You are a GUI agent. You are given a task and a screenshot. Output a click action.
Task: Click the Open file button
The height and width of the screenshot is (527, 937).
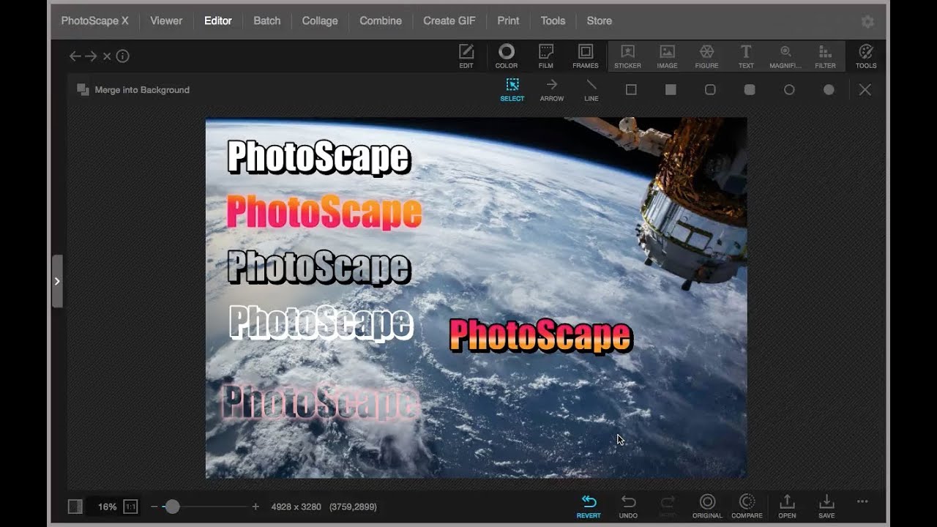click(x=787, y=506)
